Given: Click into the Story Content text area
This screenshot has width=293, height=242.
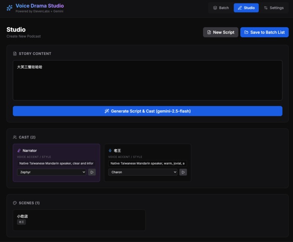Looking at the screenshot, I should pyautogui.click(x=148, y=80).
